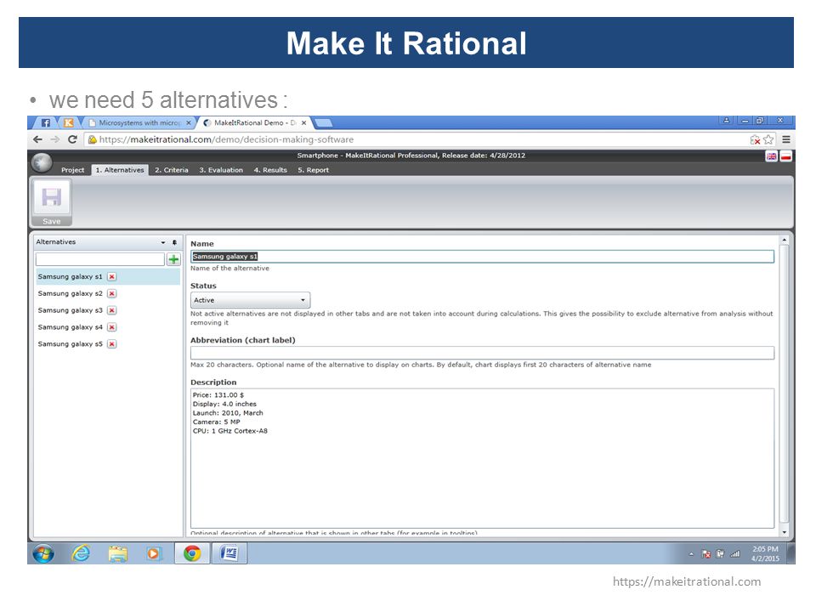Click the details panel vertical scrollbar

(x=785, y=385)
